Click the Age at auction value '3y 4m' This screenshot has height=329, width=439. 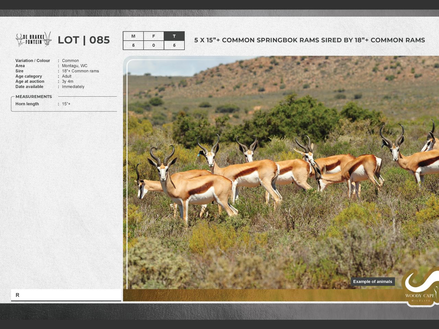pos(68,82)
